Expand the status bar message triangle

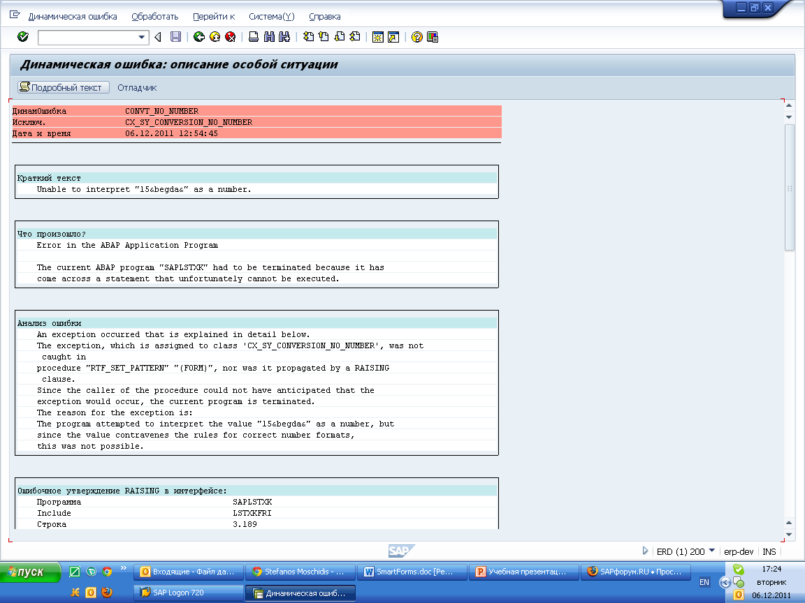tap(645, 551)
